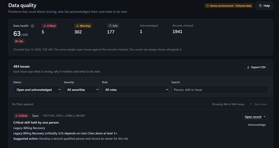
Task: Click the Info count 177
Action: pos(111,32)
